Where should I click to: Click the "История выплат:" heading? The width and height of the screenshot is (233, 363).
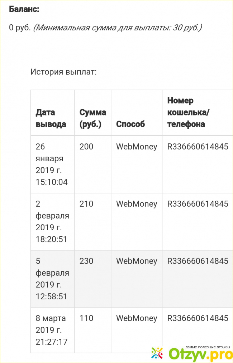tap(63, 72)
